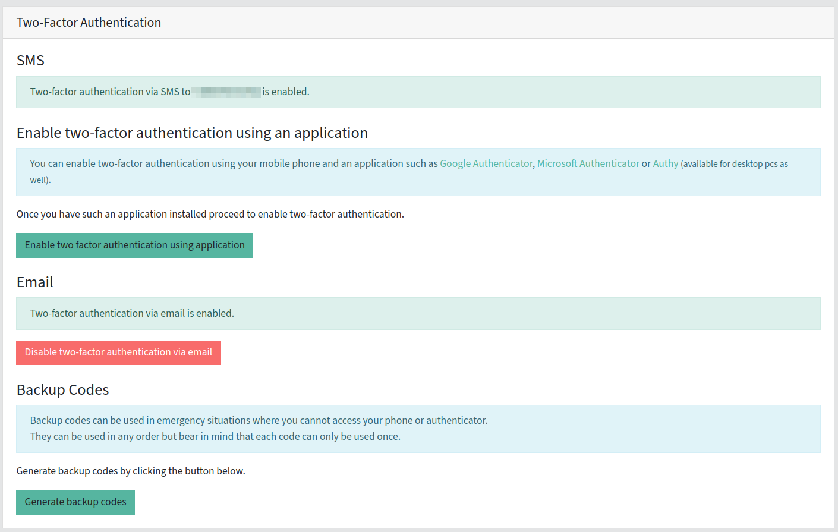Click the SMS 'is enabled.' status text

pyautogui.click(x=286, y=92)
